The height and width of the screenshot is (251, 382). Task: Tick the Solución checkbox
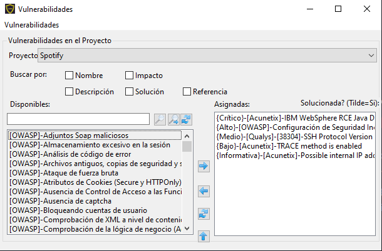[x=130, y=92]
